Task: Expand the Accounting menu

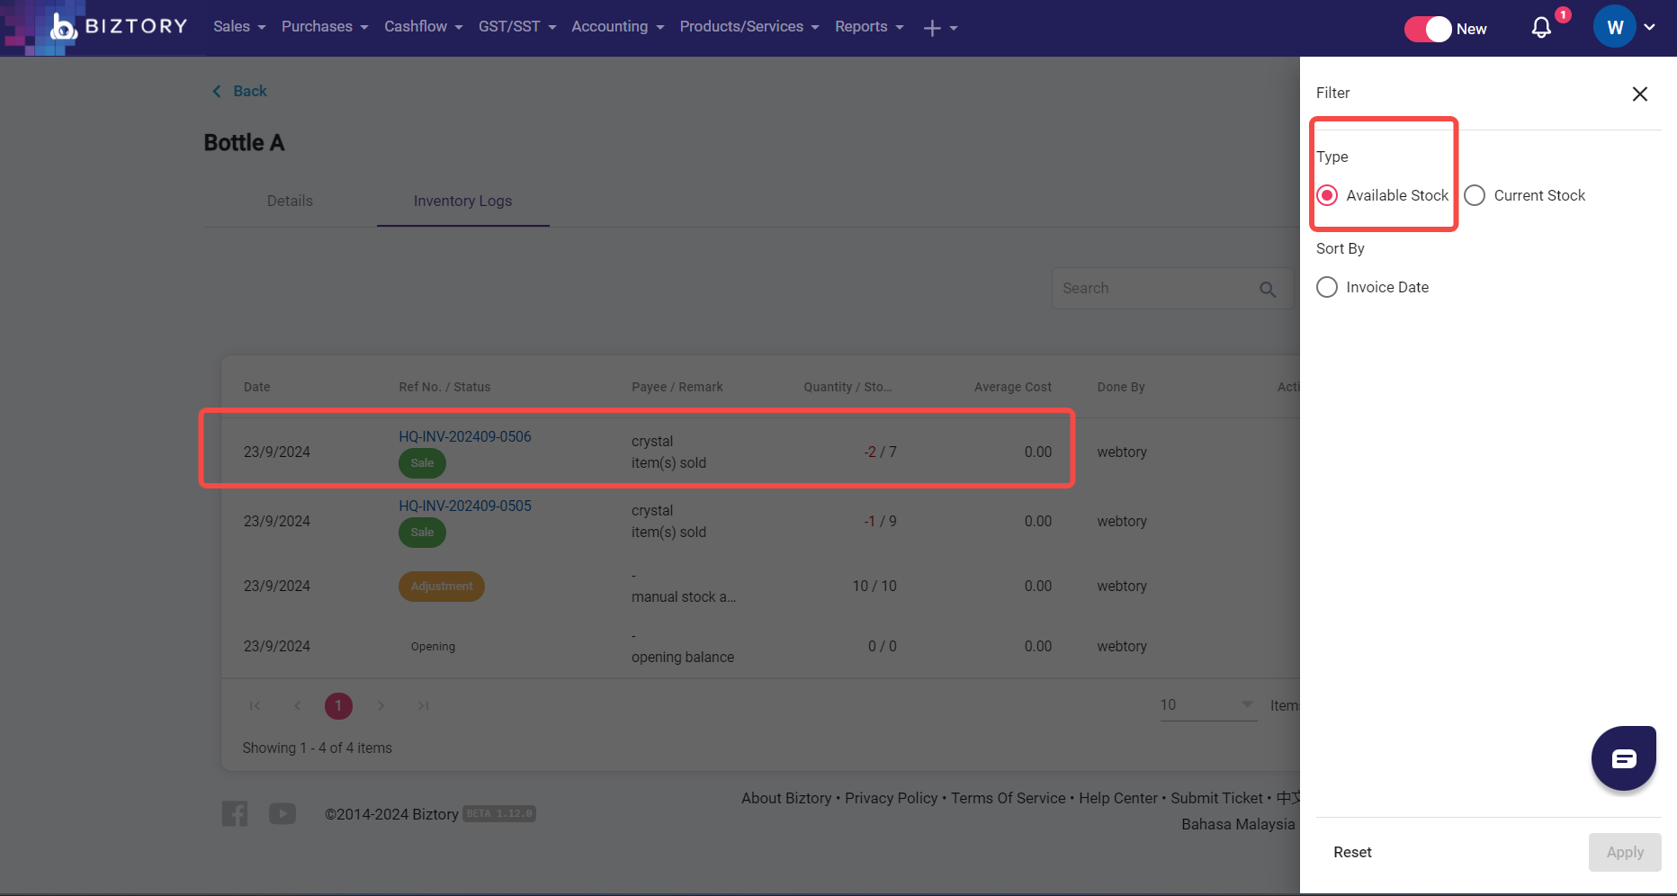Action: tap(618, 27)
